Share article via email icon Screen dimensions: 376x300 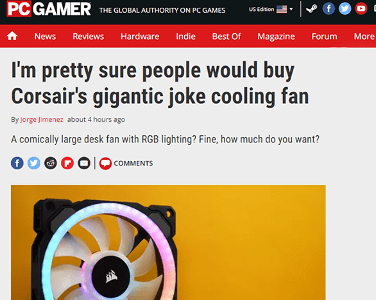(84, 163)
